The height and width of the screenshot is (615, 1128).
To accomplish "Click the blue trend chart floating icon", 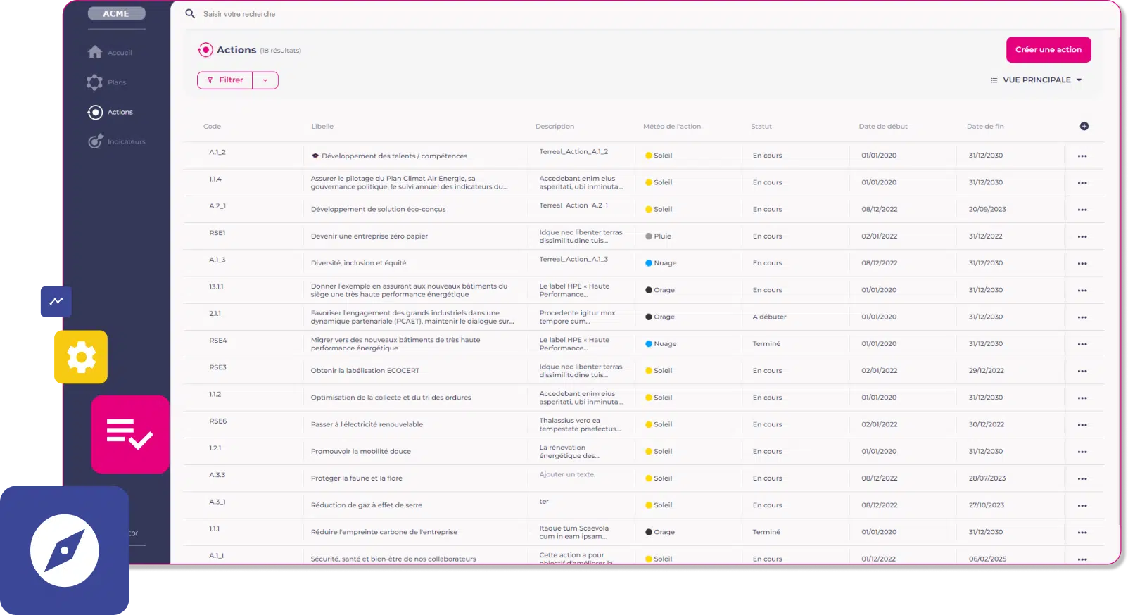I will 56,301.
